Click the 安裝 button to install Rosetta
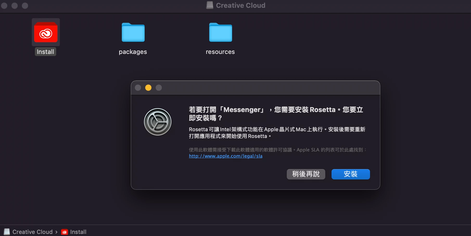 [x=351, y=174]
